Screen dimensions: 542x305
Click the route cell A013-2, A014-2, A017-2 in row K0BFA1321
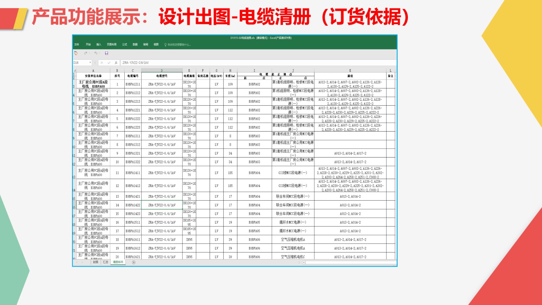click(350, 153)
